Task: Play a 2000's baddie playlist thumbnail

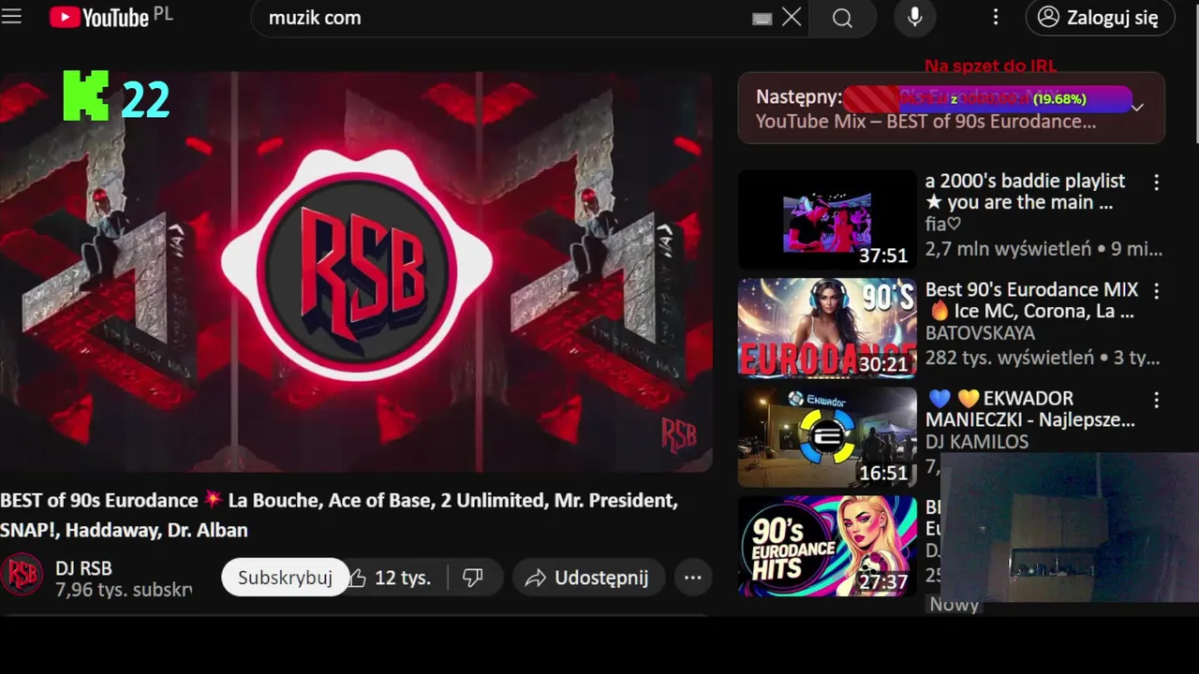Action: pyautogui.click(x=827, y=220)
